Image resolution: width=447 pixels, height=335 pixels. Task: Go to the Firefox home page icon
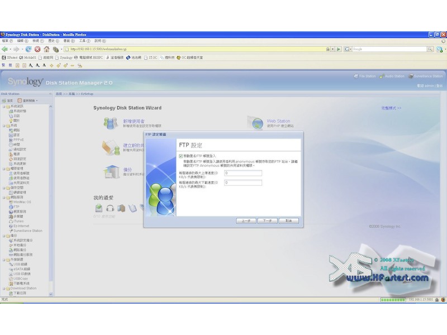(46, 49)
